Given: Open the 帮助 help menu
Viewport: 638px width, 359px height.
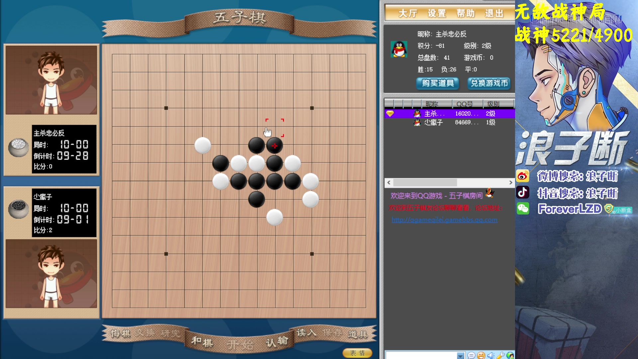Looking at the screenshot, I should (465, 13).
